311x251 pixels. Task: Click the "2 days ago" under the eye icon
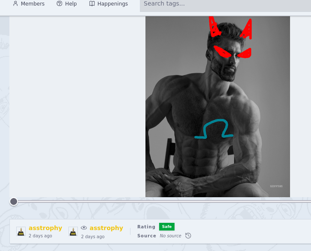(93, 236)
